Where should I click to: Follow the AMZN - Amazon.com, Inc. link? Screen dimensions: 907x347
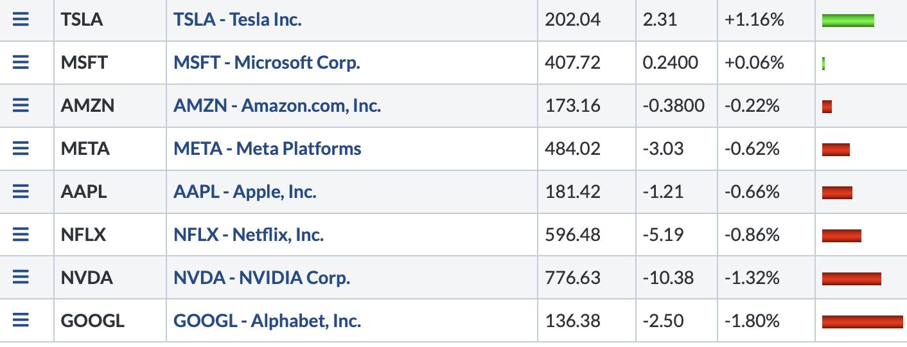[x=277, y=106]
